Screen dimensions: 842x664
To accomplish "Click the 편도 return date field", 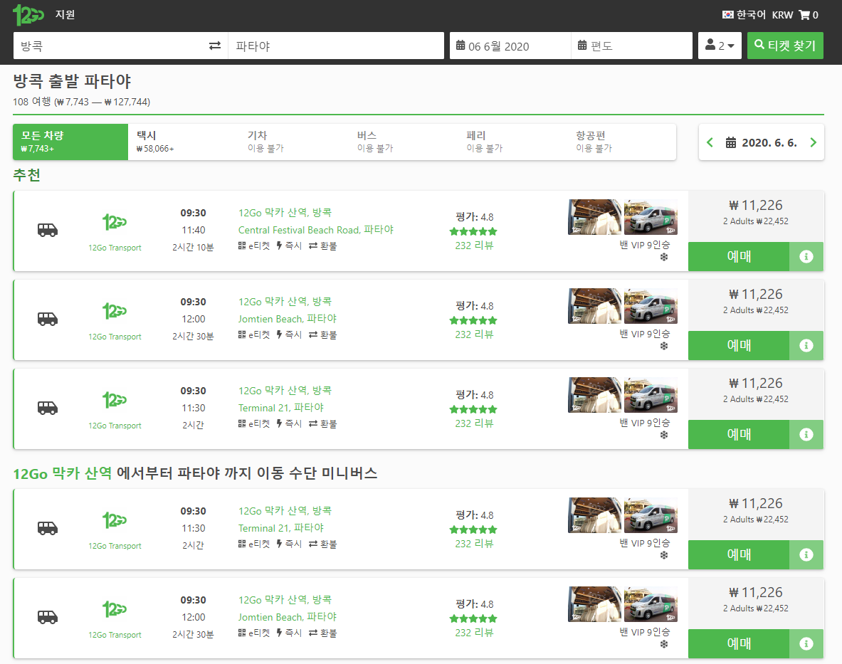I will 631,46.
